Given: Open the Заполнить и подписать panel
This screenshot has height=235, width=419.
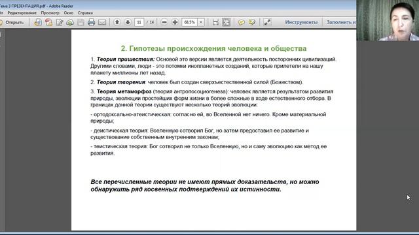Looking at the screenshot, I should point(341,22).
